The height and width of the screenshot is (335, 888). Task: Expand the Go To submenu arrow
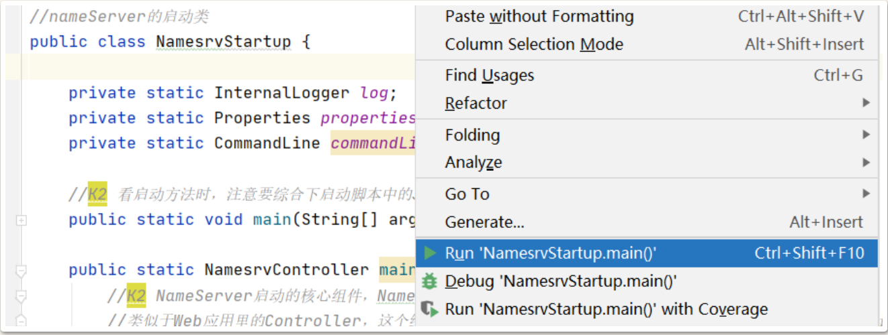pos(866,194)
